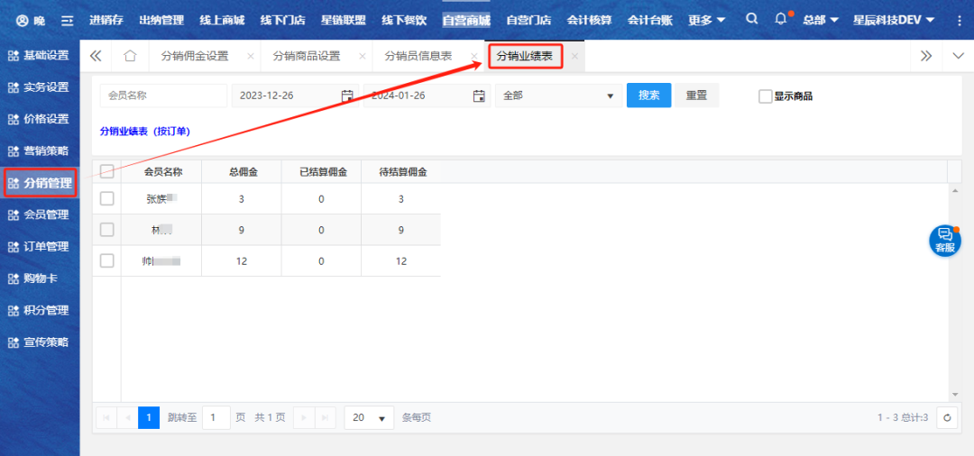The image size is (974, 456).
Task: Open the 客服 customer service chat bubble
Action: pyautogui.click(x=944, y=240)
